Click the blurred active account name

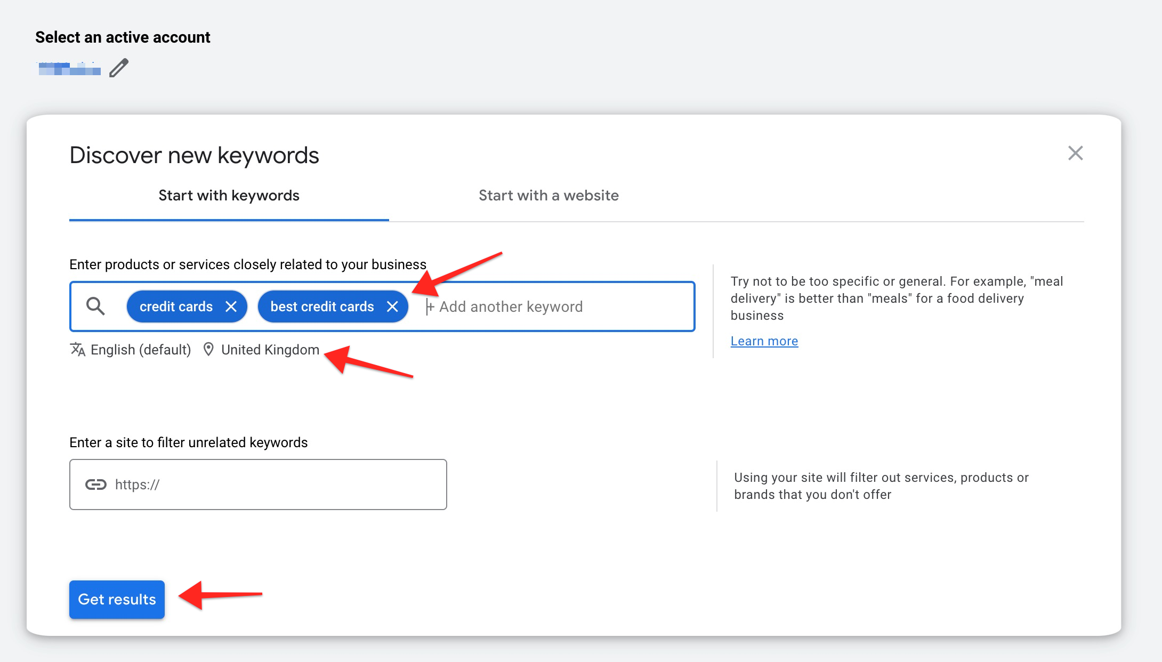(69, 69)
